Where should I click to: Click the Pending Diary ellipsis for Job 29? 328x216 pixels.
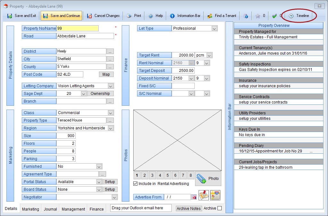point(311,151)
